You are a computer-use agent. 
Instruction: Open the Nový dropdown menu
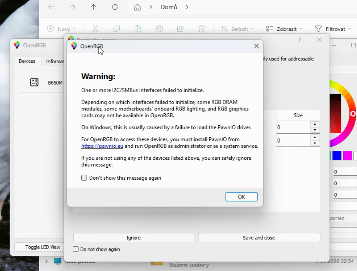point(62,29)
